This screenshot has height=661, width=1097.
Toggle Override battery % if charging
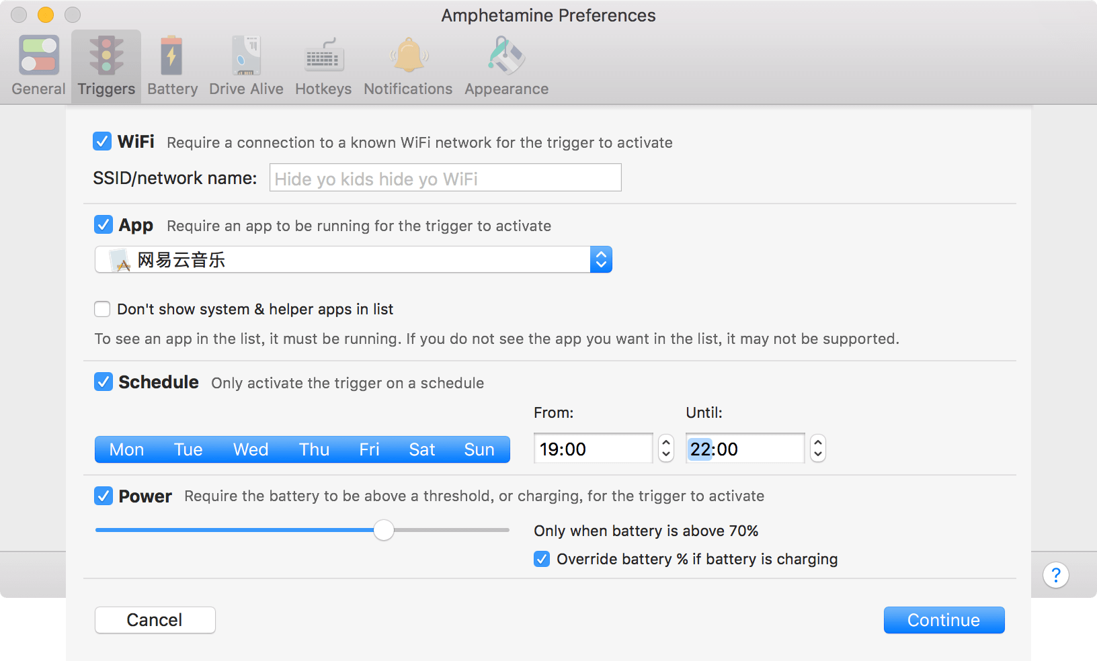tap(542, 559)
